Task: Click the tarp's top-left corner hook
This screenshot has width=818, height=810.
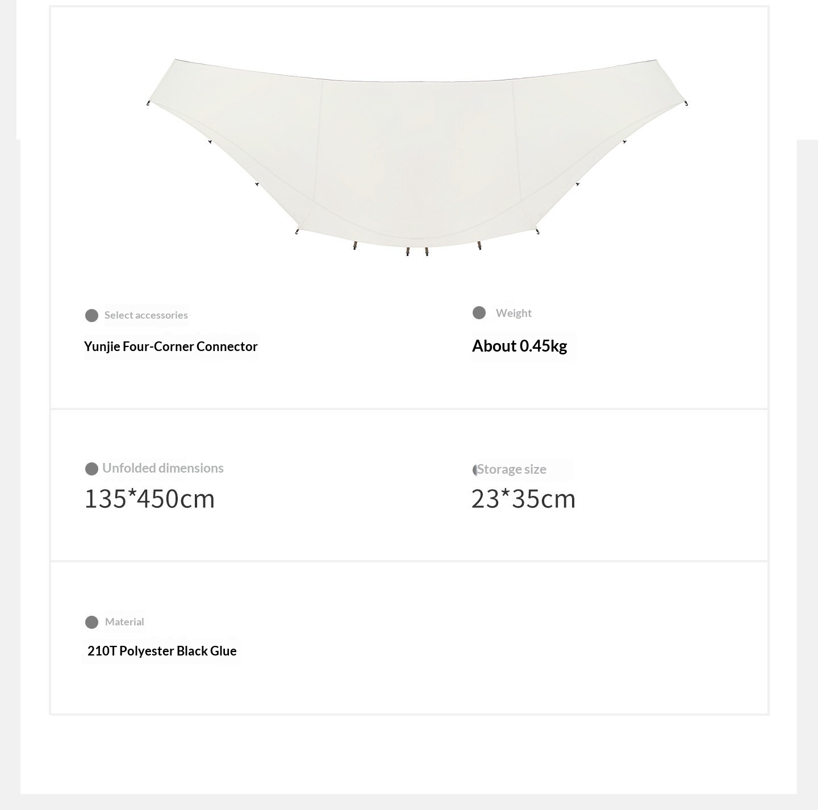Action: 148,103
